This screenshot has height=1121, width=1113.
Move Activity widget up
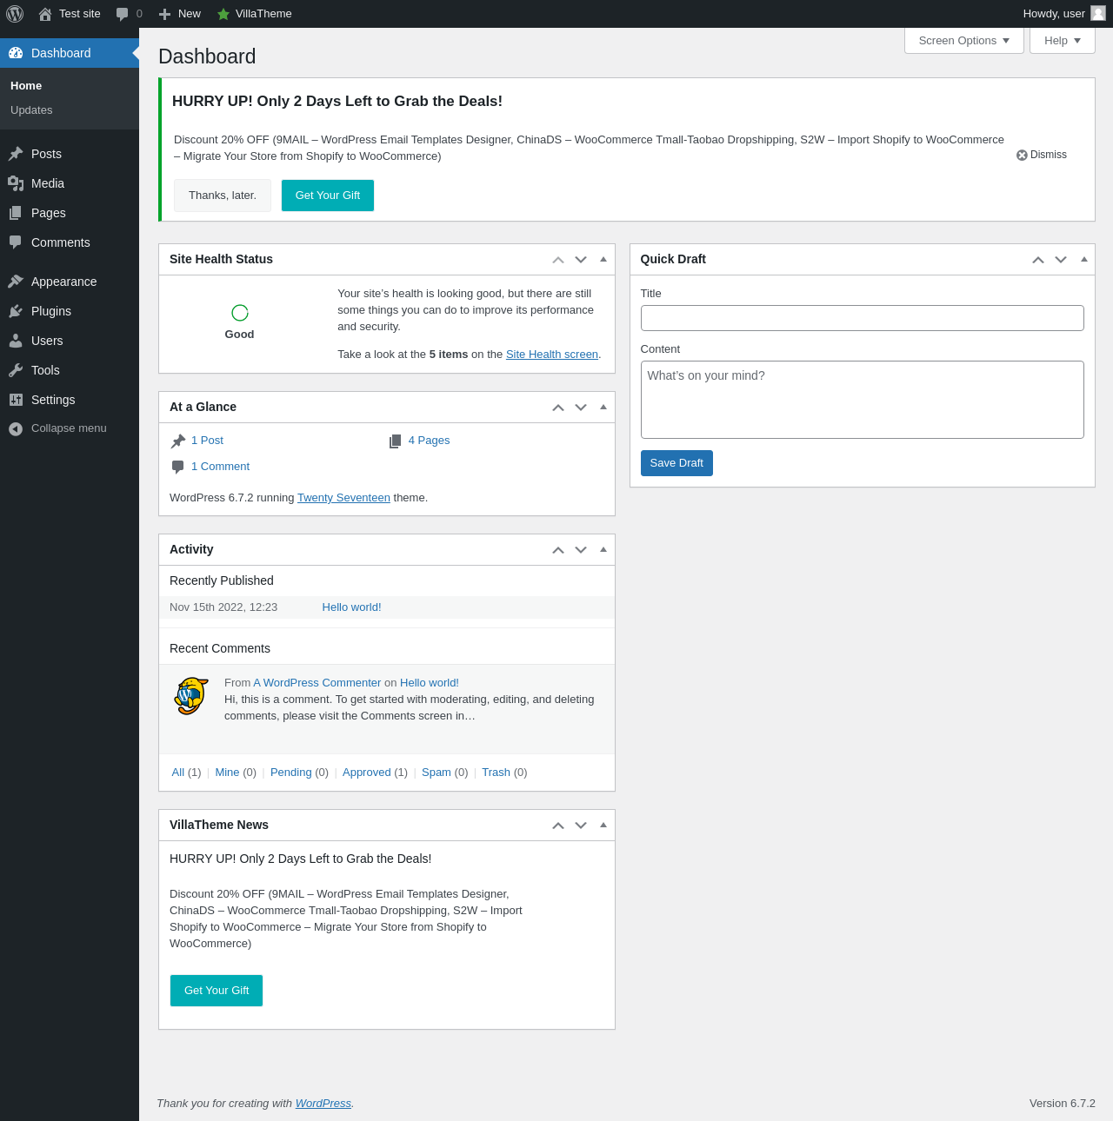558,550
